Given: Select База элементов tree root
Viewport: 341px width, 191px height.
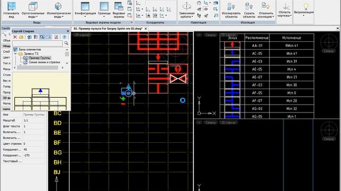Looking at the screenshot, I should pyautogui.click(x=30, y=49).
